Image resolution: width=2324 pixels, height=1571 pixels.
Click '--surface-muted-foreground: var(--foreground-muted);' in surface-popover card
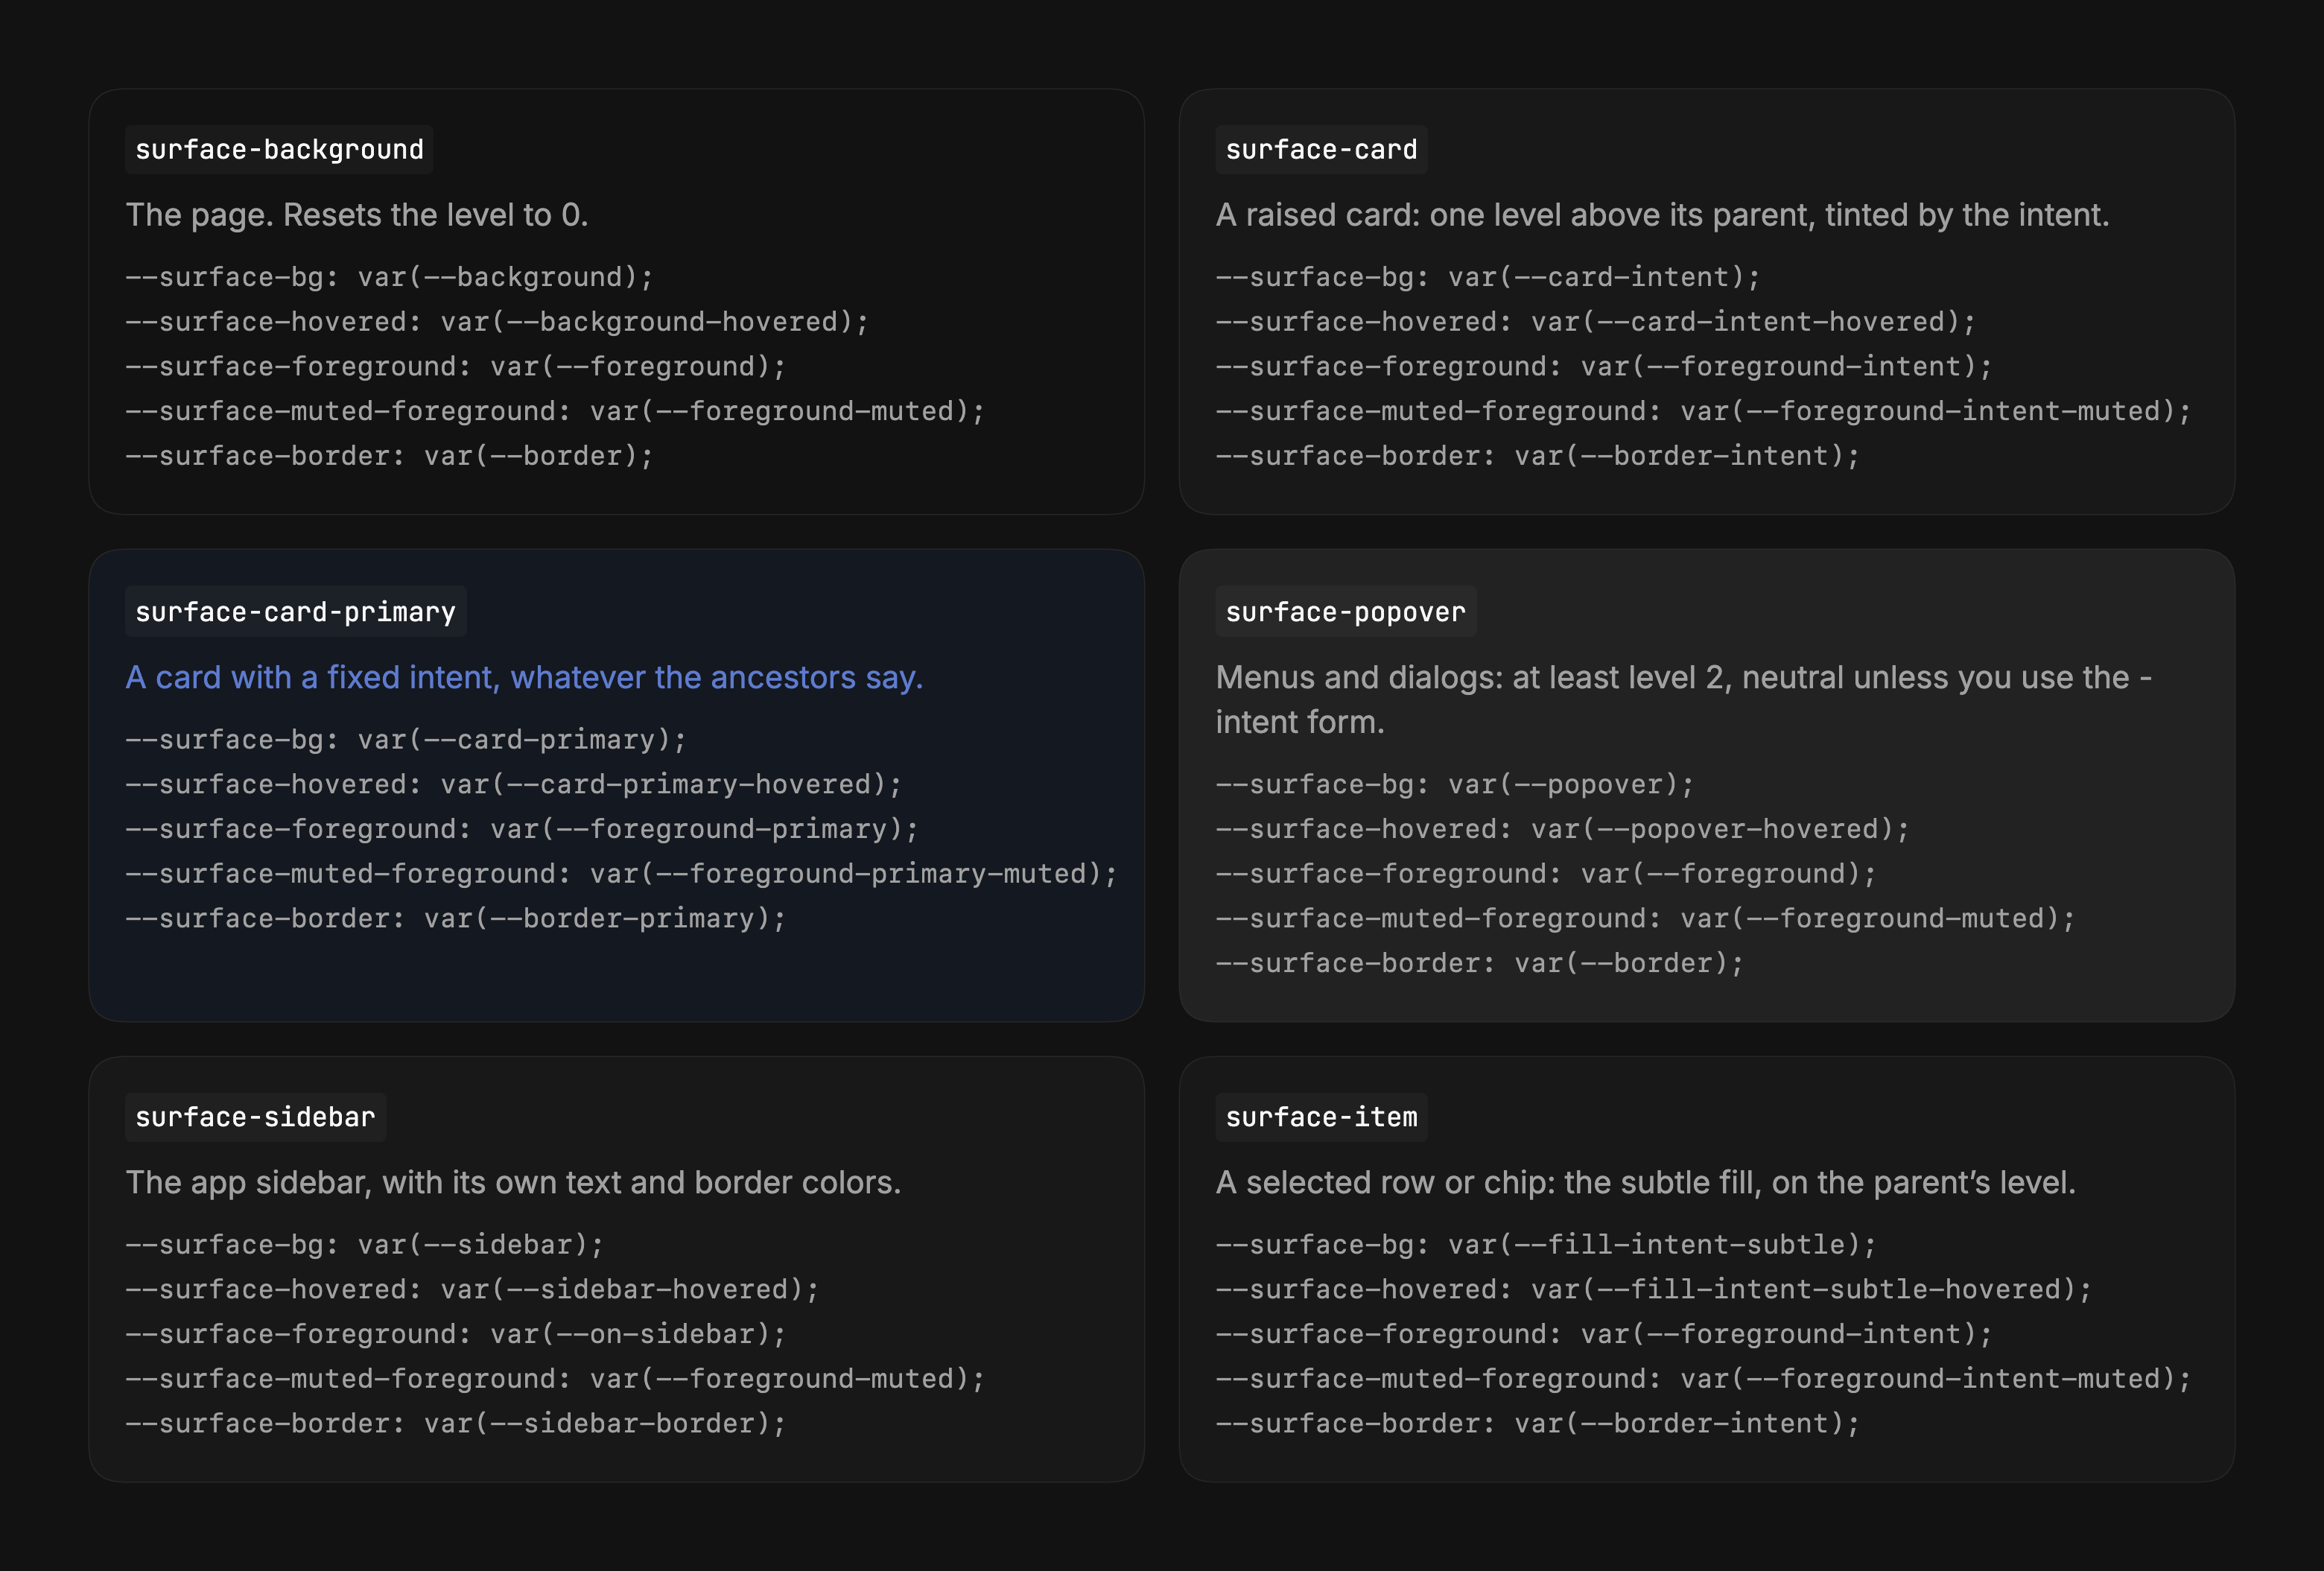tap(1645, 919)
